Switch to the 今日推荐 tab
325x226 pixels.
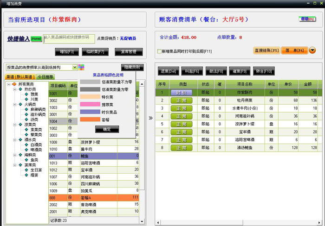[x=45, y=76]
